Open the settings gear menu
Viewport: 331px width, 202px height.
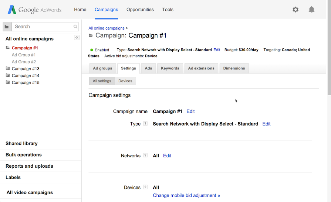295,10
